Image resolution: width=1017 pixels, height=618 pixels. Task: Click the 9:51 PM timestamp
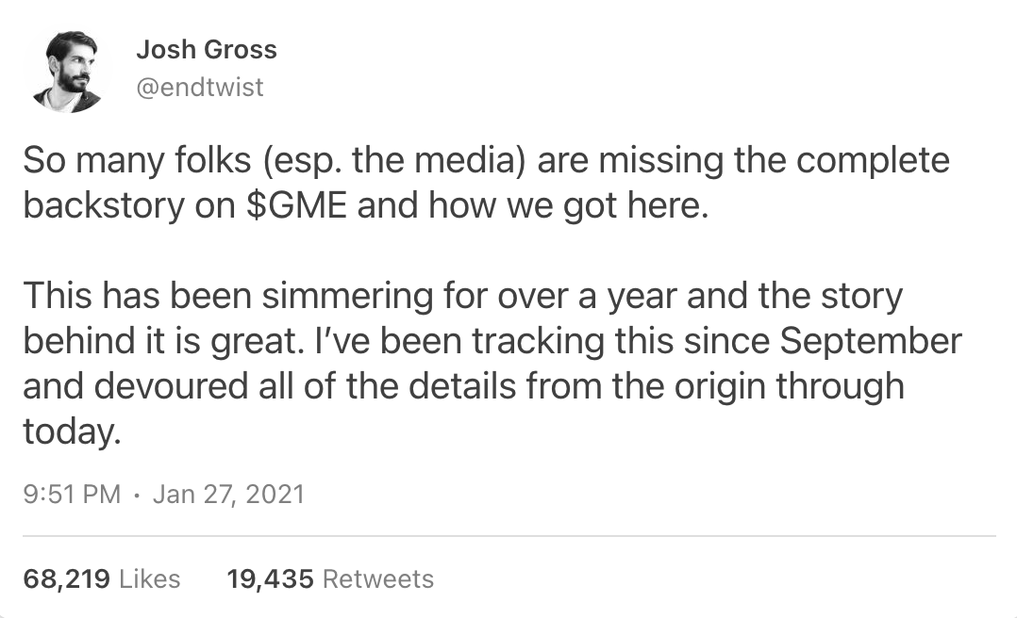(x=72, y=495)
